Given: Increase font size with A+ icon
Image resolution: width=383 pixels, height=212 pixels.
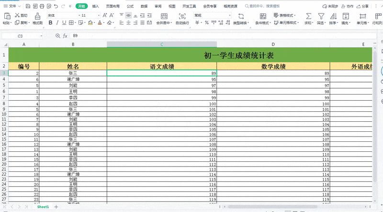Looking at the screenshot, I should [105, 15].
